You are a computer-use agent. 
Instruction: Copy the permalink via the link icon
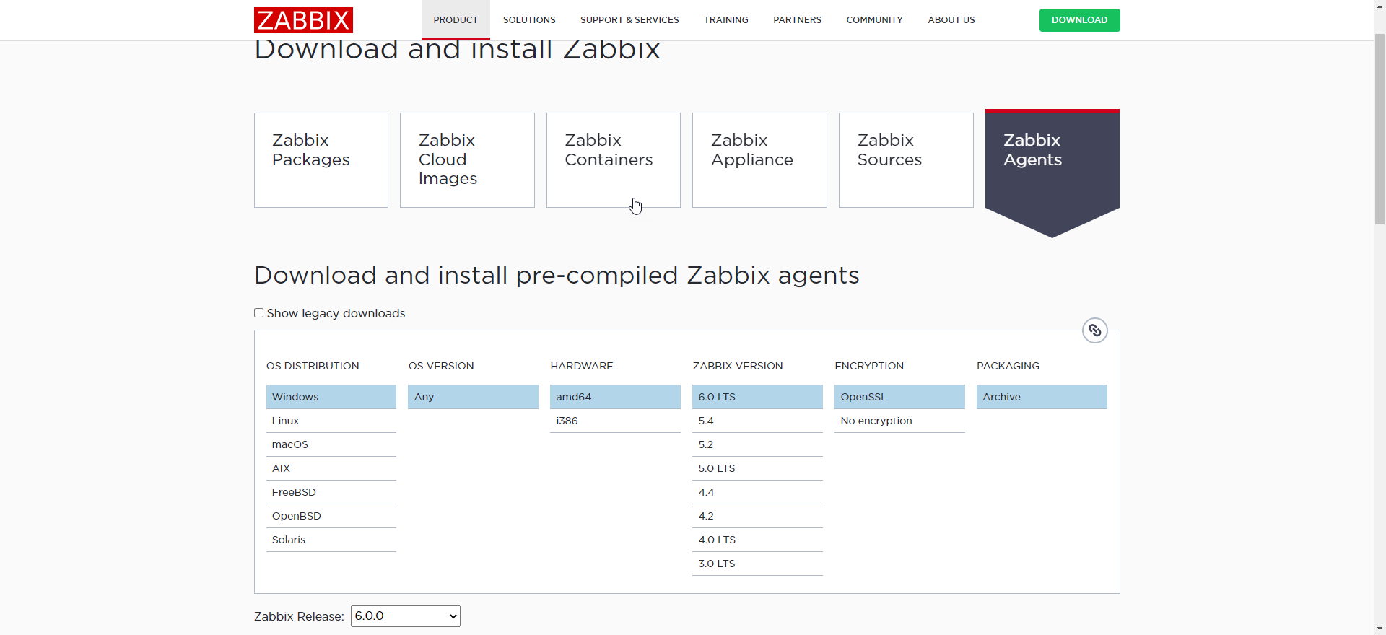click(x=1094, y=330)
